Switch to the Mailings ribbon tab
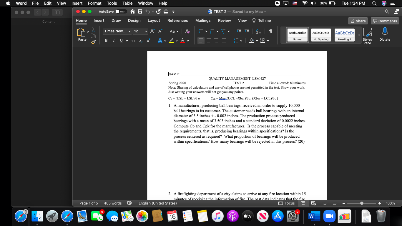 203,20
